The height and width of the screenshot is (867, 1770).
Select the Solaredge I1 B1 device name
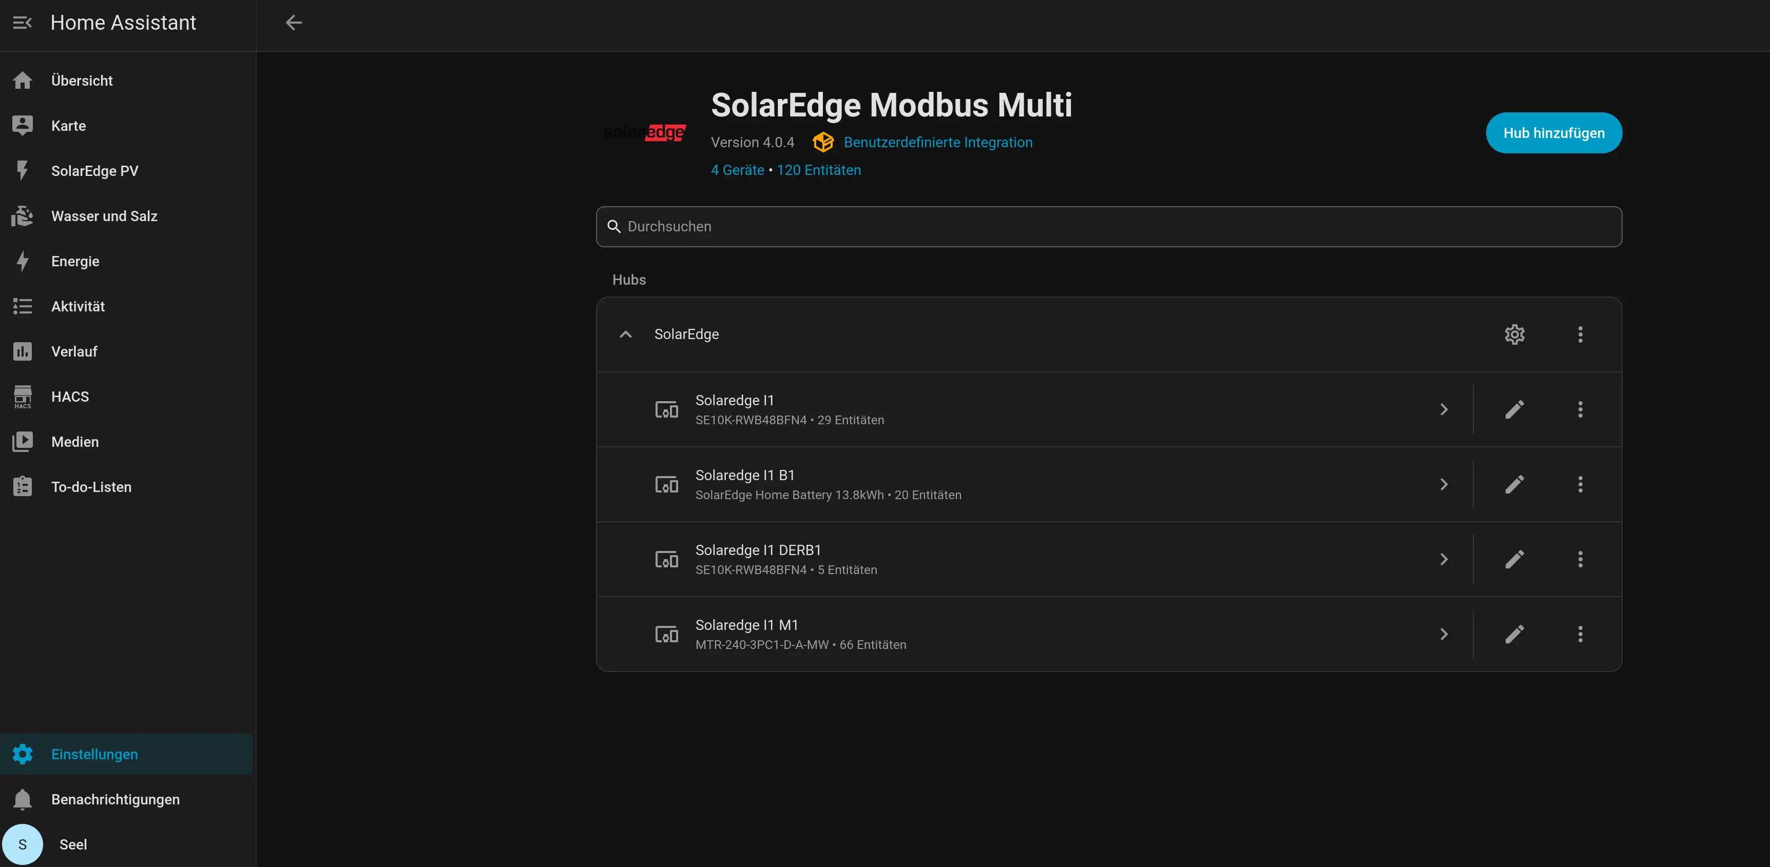(745, 476)
